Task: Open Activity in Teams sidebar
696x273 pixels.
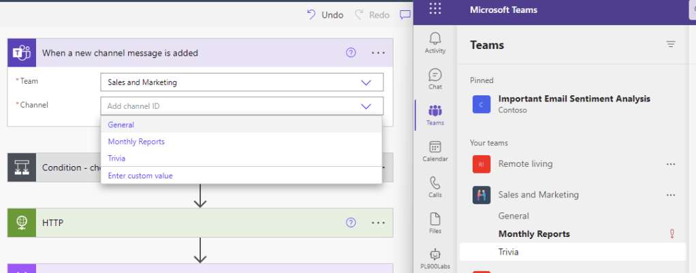Action: (435, 43)
